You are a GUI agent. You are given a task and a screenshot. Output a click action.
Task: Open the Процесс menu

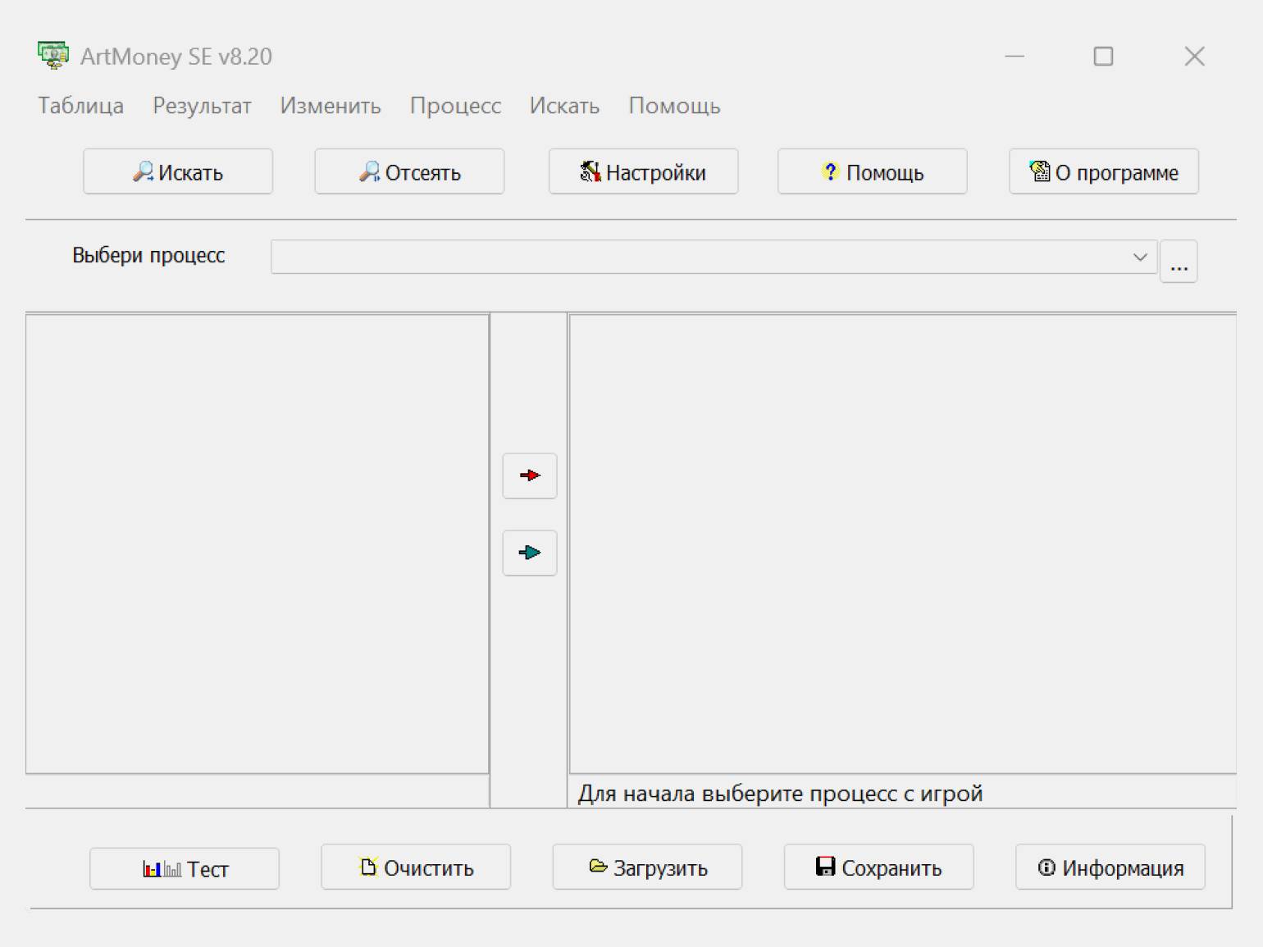point(455,106)
